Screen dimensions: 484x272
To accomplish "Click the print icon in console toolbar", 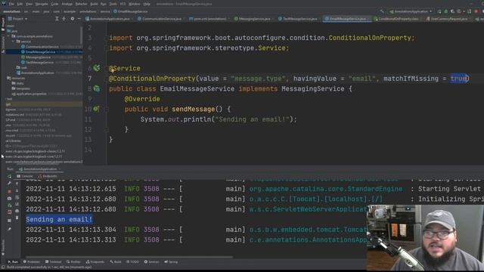I will coord(17,211).
